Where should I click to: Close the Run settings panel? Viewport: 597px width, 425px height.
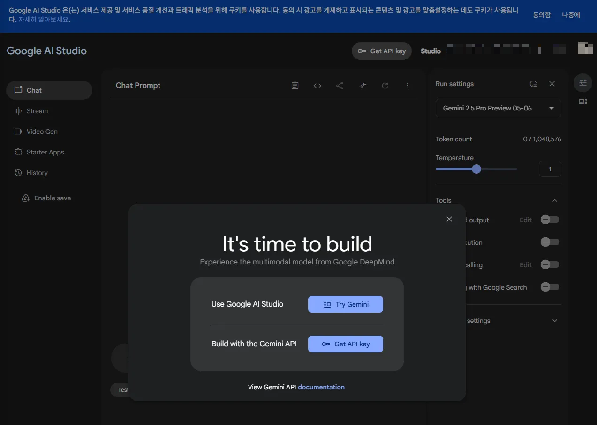(x=552, y=84)
